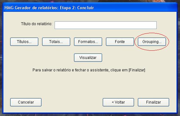Viewport: 180px width, 116px height.
Task: Click the Títulos... button
Action: pos(24,42)
